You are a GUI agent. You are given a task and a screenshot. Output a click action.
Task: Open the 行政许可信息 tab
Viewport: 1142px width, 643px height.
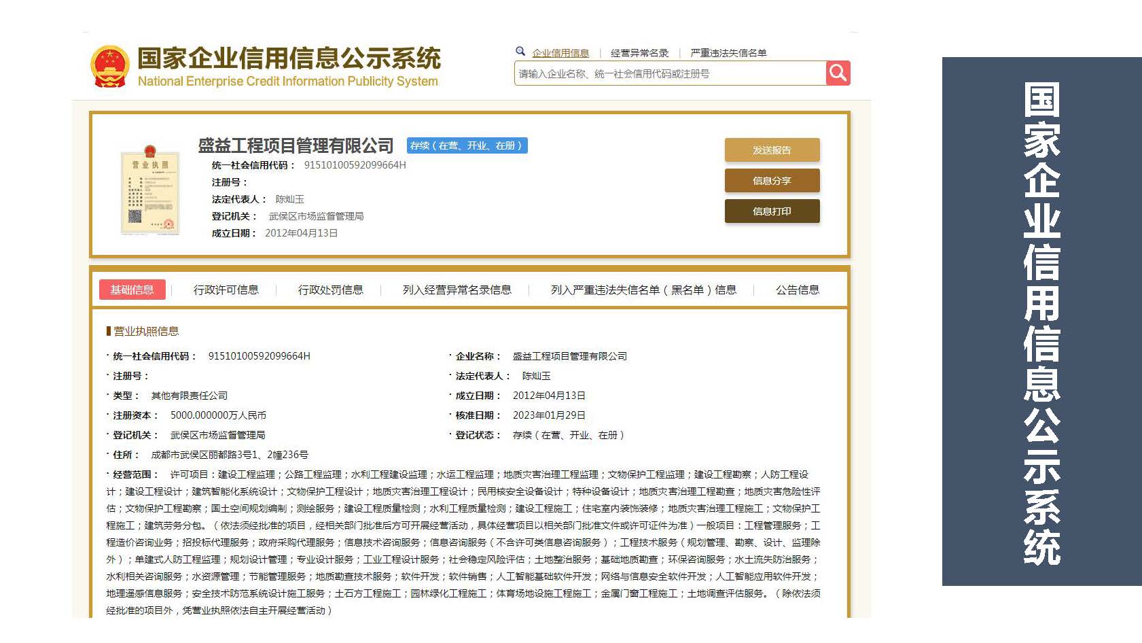(x=226, y=290)
